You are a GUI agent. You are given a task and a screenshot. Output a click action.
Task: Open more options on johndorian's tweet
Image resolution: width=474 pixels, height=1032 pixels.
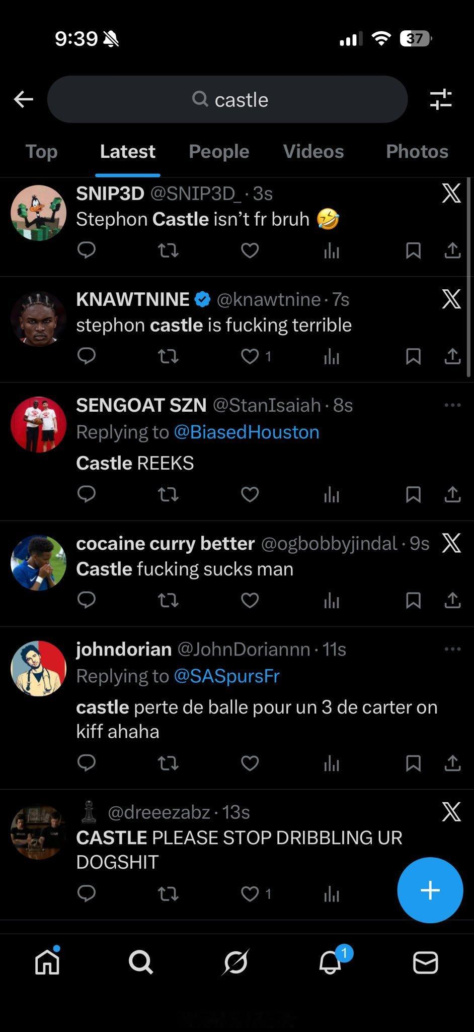pos(452,650)
